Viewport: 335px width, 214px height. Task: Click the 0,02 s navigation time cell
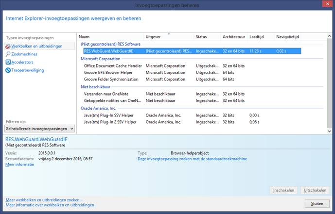pyautogui.click(x=281, y=51)
